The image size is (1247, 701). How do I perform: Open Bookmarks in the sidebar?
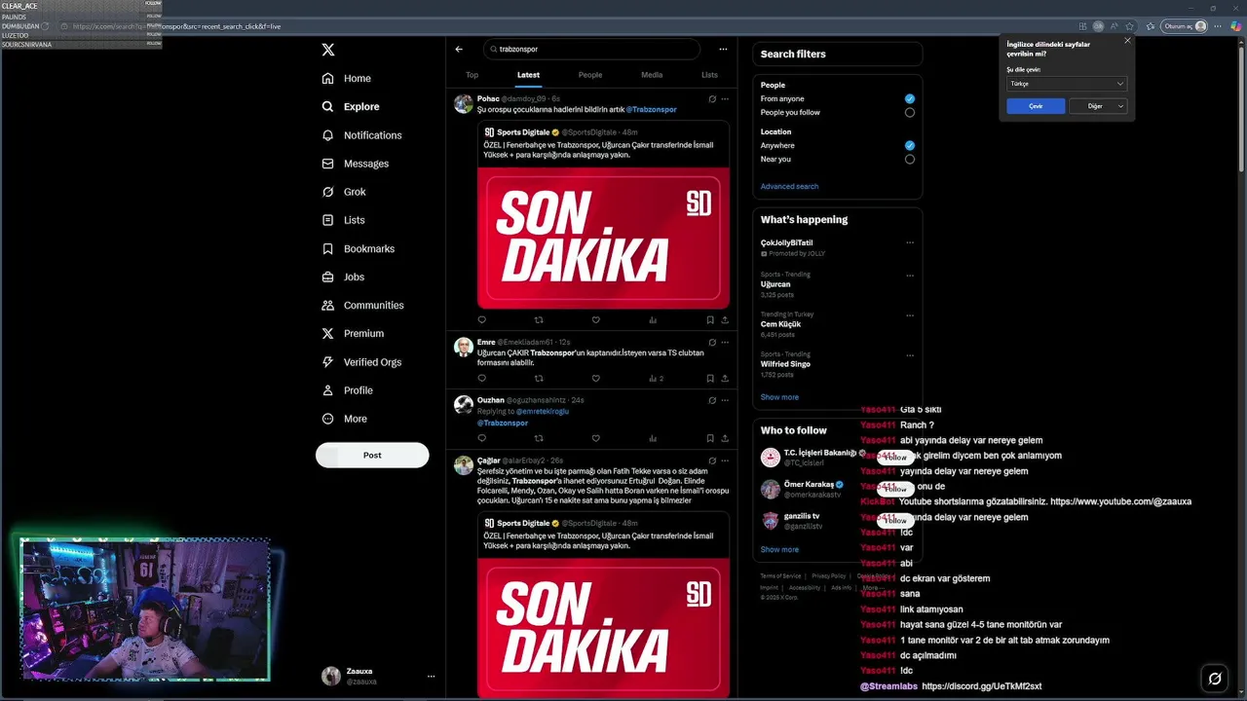[358, 249]
